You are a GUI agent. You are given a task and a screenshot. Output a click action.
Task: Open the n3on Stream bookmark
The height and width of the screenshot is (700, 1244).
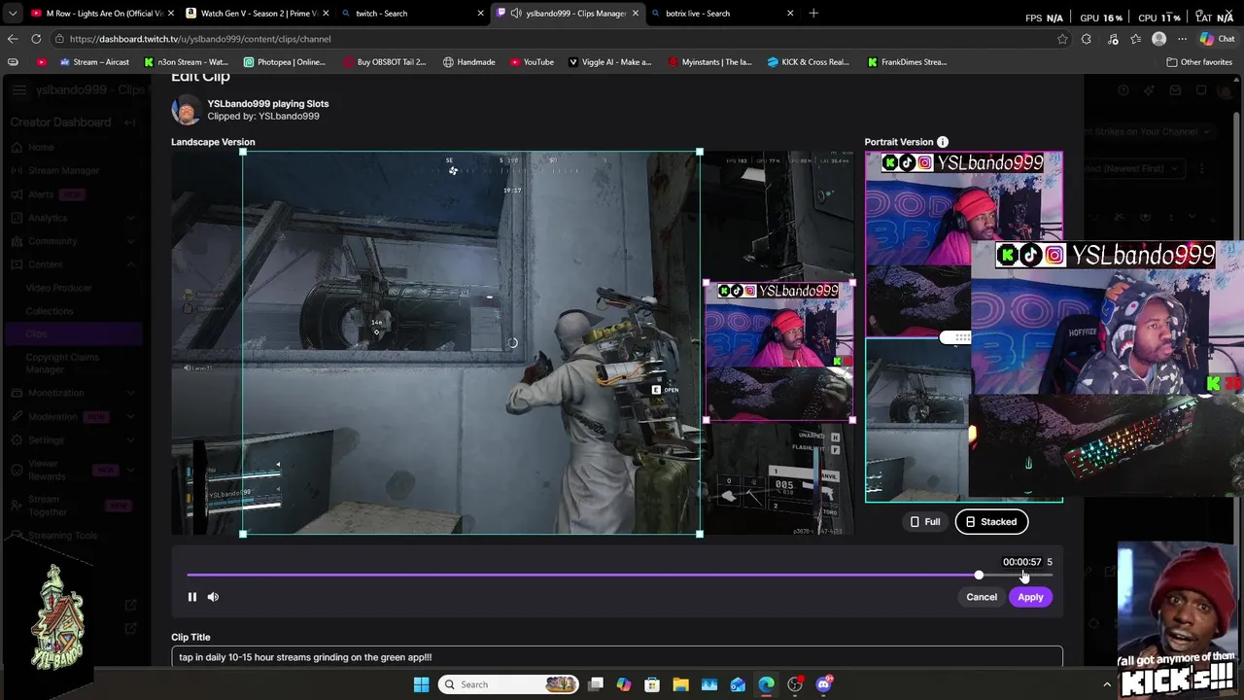(x=186, y=62)
